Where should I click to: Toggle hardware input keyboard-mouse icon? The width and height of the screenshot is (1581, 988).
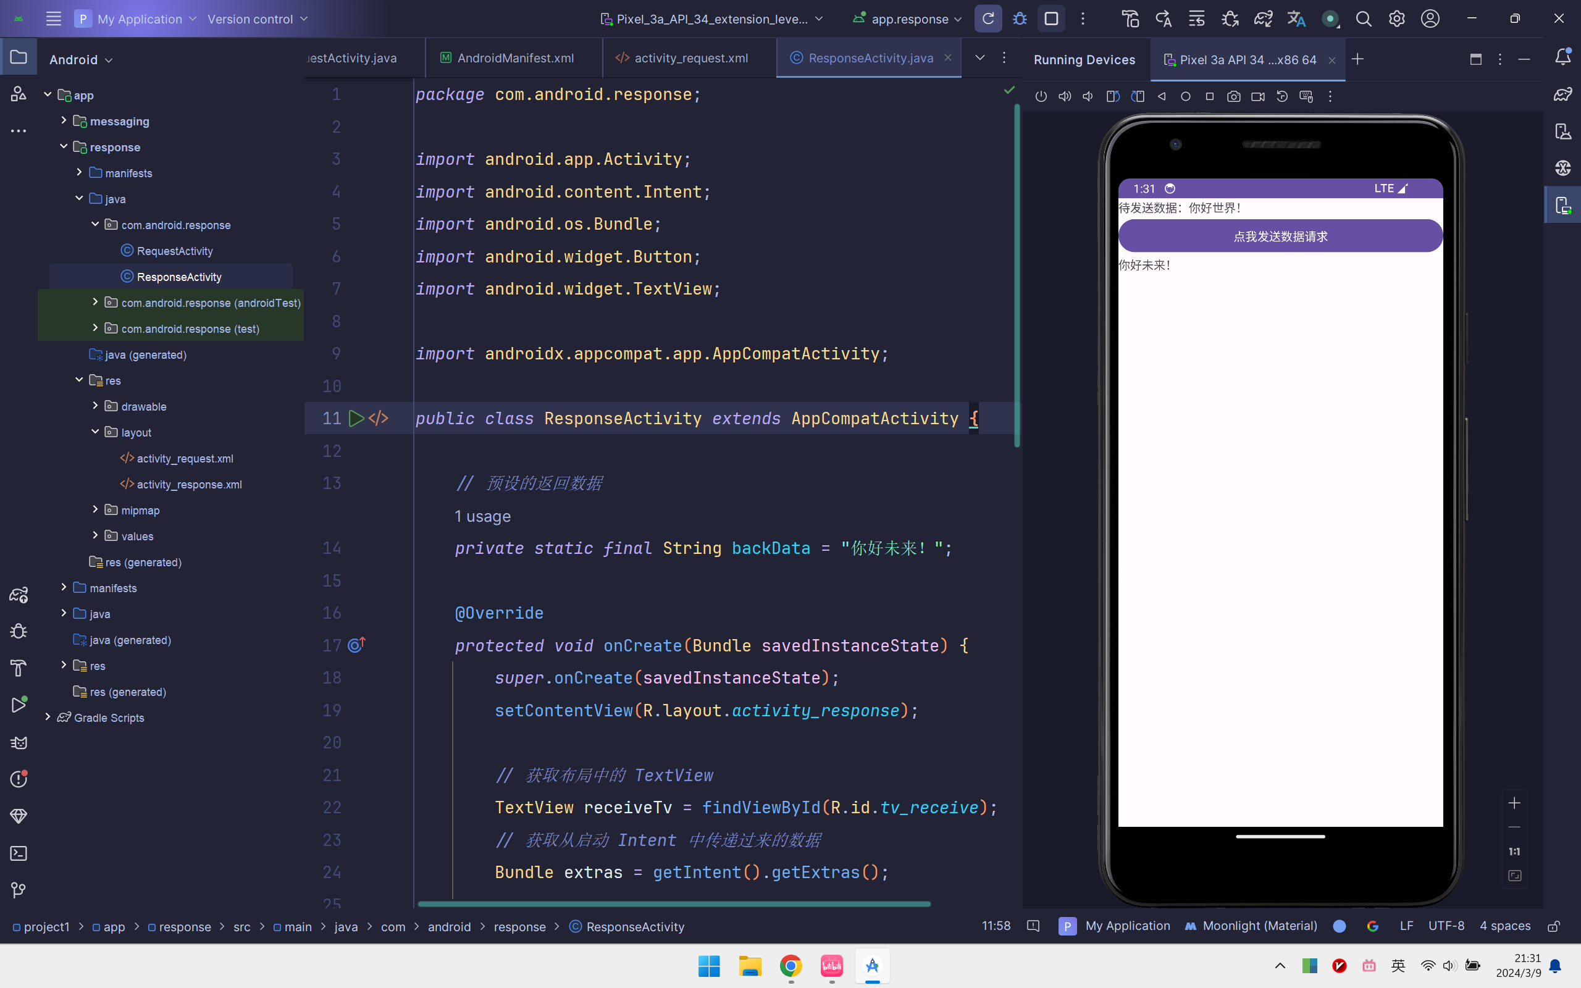[1306, 97]
